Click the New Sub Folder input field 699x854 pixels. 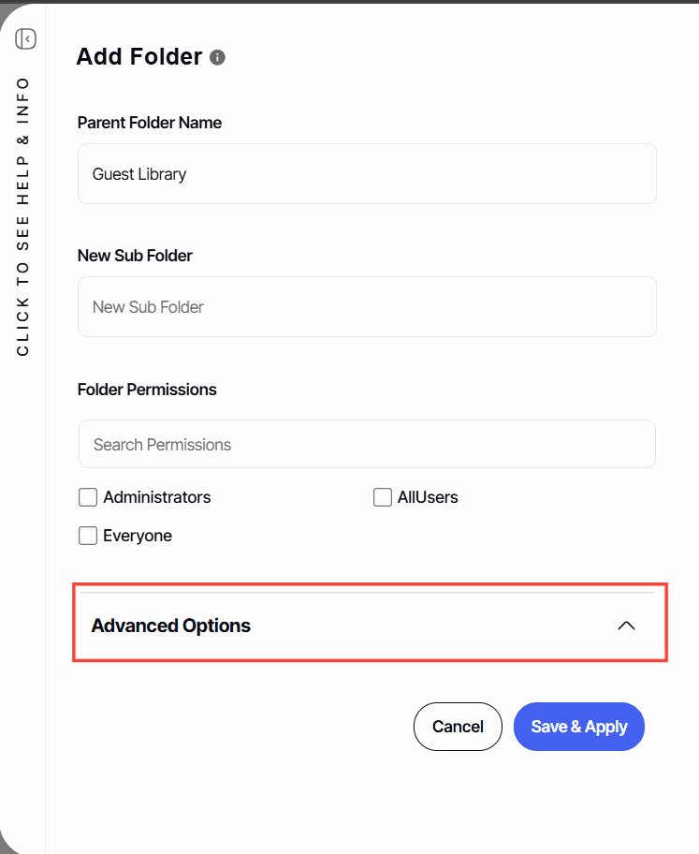[x=367, y=306]
